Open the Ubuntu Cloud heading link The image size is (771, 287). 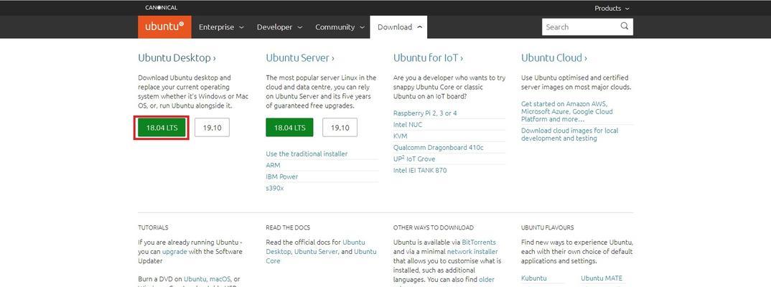(x=554, y=58)
